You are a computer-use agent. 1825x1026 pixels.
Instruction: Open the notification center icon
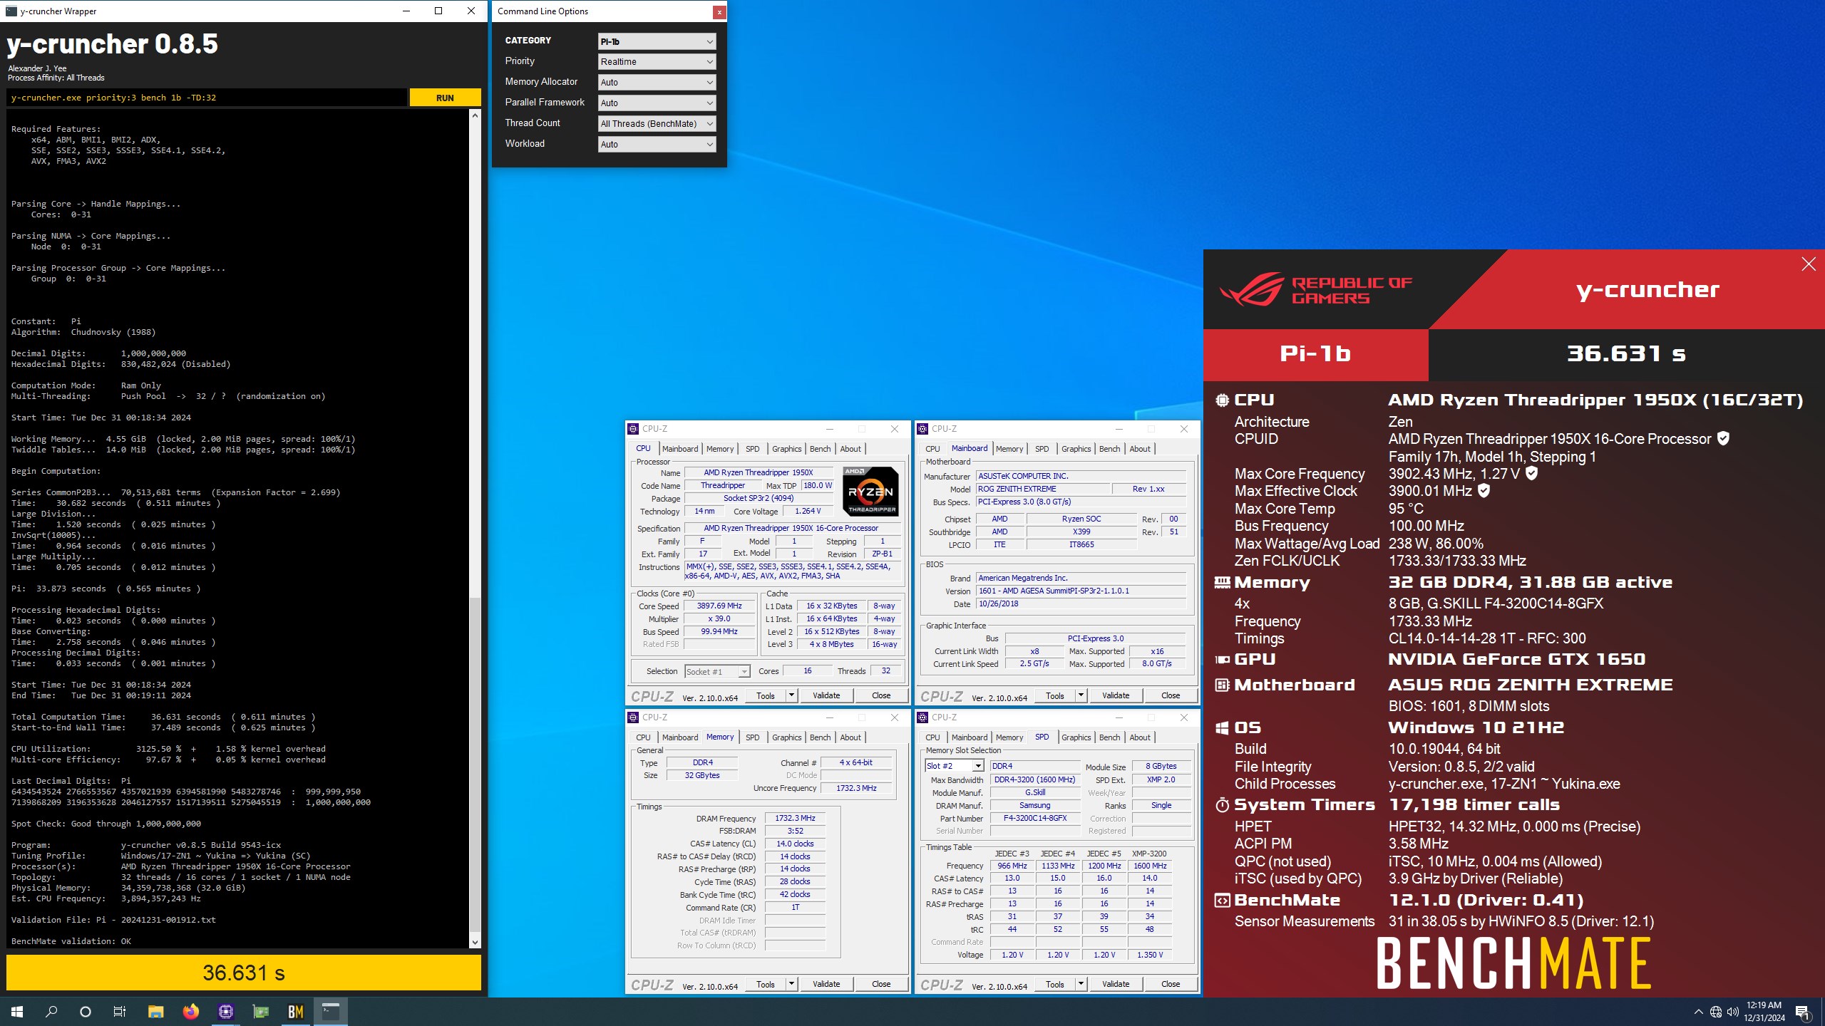click(x=1802, y=1012)
